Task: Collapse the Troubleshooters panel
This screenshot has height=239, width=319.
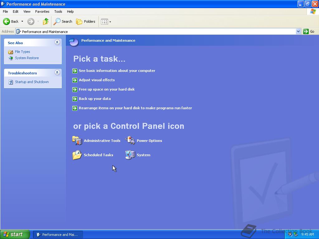Action: [57, 72]
